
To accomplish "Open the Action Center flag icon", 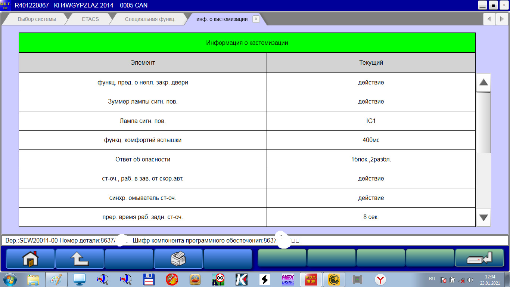I will [444, 280].
